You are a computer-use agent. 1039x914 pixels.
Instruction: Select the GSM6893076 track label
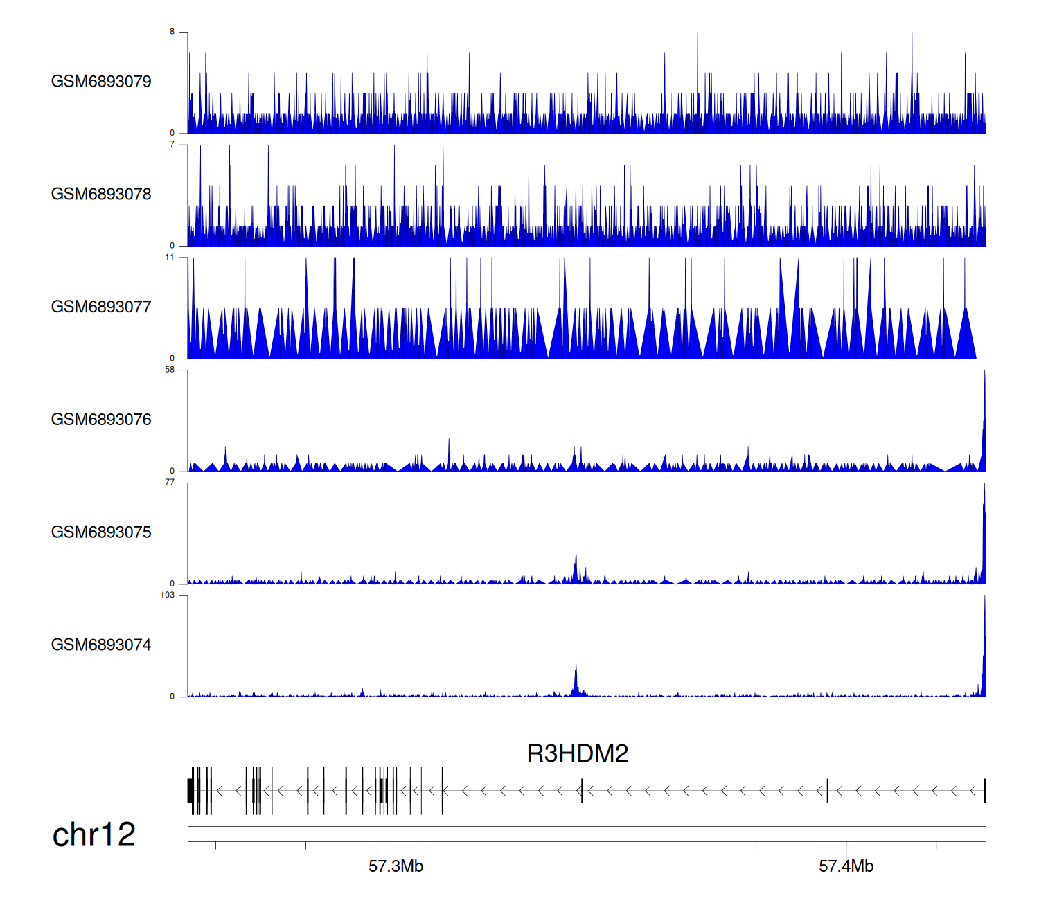click(101, 420)
